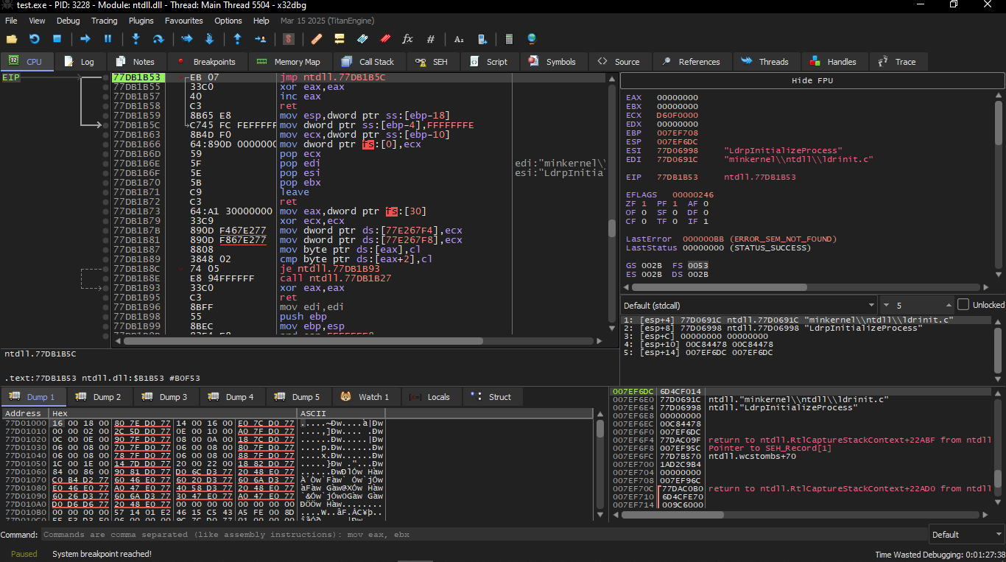The width and height of the screenshot is (1006, 562).
Task: Expand the Default command type dropdown
Action: pos(965,535)
